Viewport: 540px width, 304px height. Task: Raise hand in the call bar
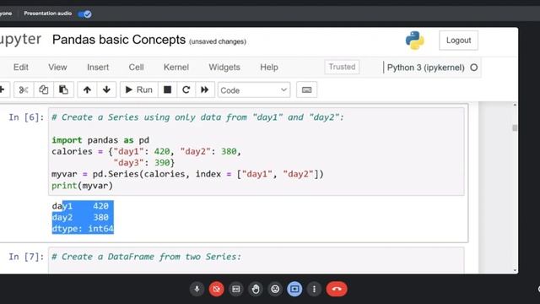point(256,289)
